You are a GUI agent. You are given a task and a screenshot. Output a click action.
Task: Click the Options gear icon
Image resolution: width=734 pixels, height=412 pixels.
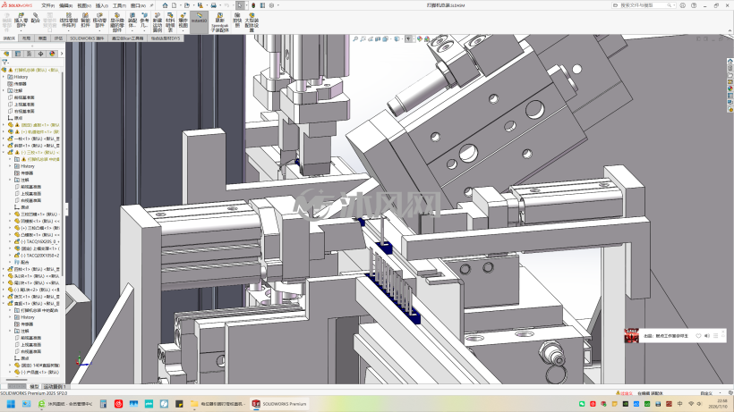tap(271, 5)
